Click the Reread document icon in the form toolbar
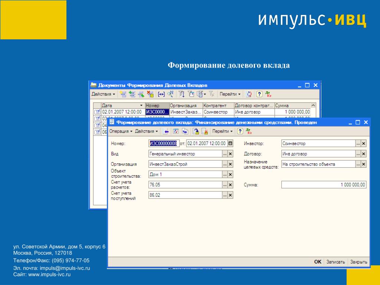The image size is (380, 285). [176, 131]
